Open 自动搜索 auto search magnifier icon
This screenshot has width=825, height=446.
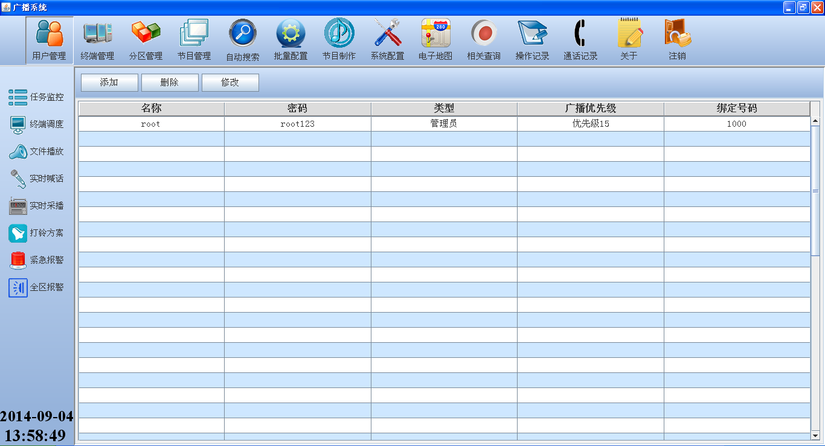pos(242,40)
